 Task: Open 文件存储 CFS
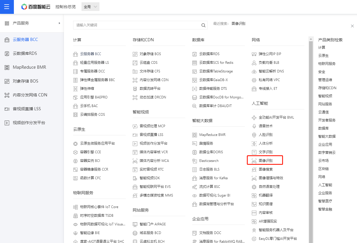pos(150,71)
